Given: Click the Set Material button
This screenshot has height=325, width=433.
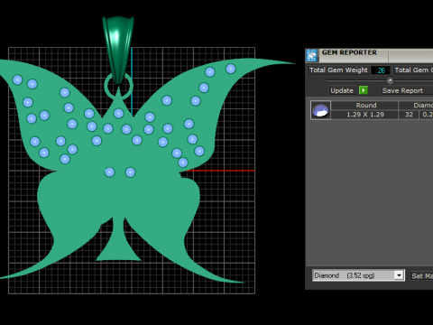Looking at the screenshot, I should pos(421,275).
